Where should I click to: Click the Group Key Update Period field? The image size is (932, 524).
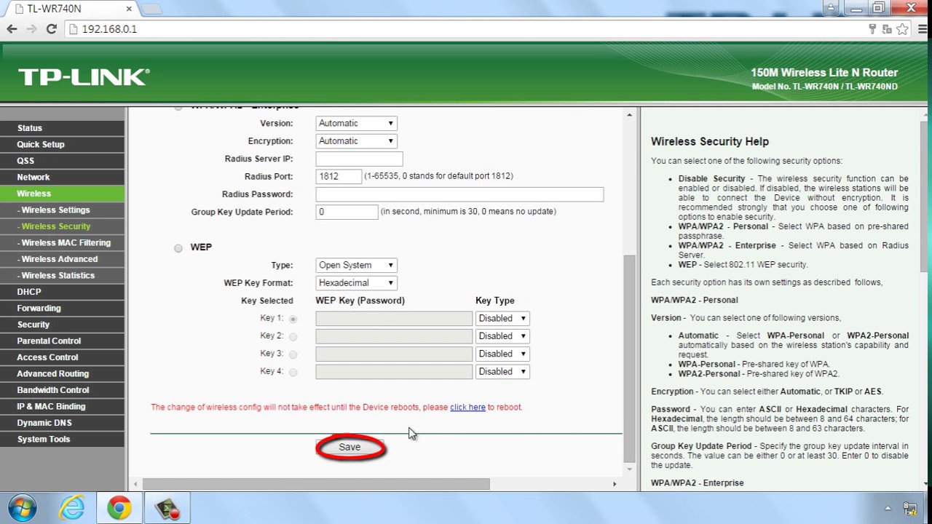tap(347, 212)
